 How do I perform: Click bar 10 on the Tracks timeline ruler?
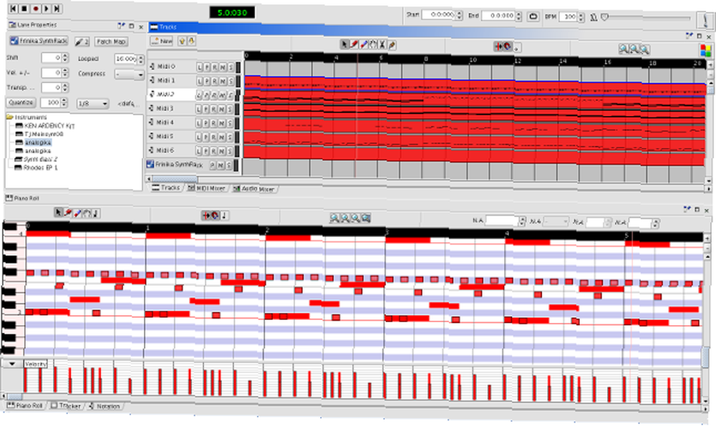[x=473, y=60]
